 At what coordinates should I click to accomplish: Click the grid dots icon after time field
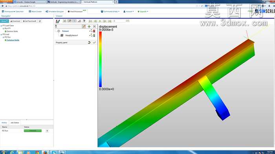128,21
